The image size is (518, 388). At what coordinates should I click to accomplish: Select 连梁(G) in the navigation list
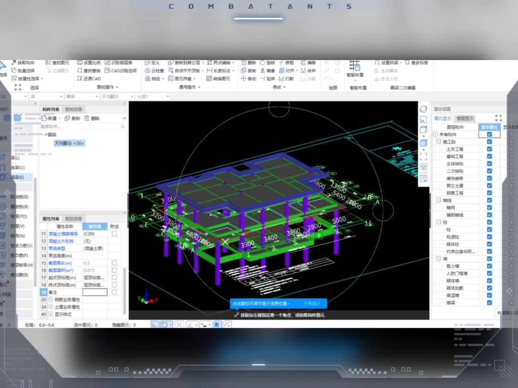(x=18, y=168)
